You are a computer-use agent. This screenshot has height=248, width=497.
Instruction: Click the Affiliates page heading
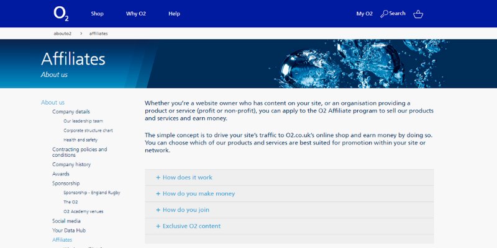click(73, 59)
